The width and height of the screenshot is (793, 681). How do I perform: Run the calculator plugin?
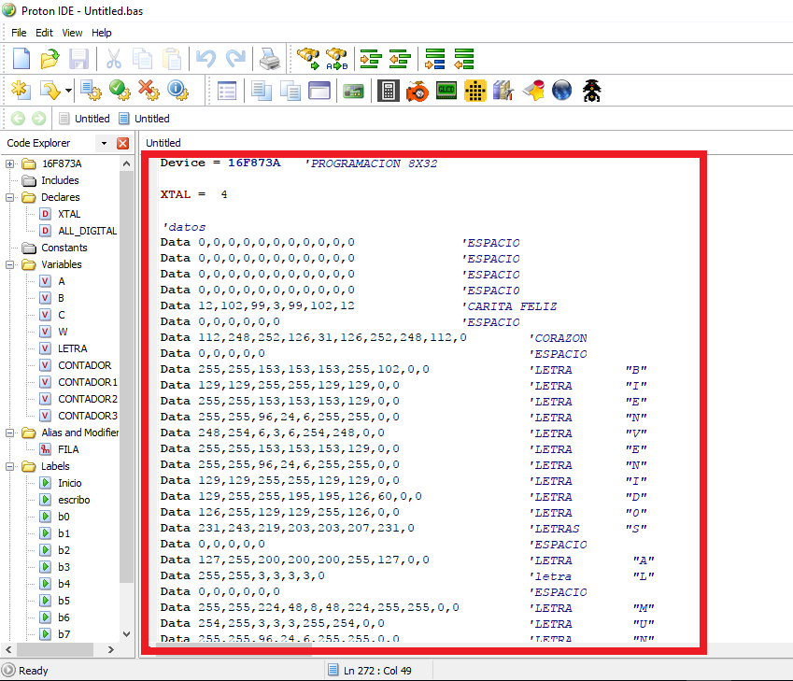tap(388, 91)
